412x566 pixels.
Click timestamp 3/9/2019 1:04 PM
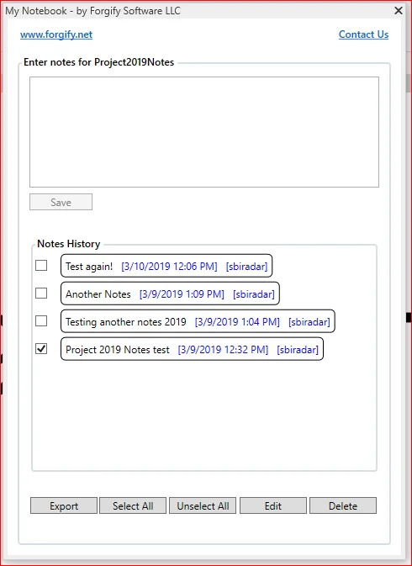coord(237,321)
